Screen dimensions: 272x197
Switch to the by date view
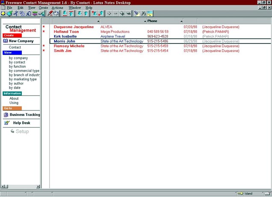15,88
